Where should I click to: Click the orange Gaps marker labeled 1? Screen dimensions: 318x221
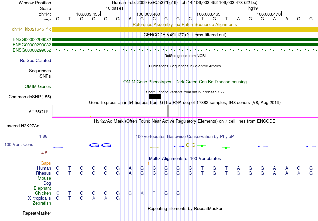pos(148,163)
